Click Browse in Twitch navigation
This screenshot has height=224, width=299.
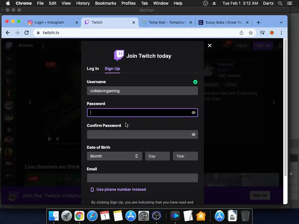coord(26,45)
